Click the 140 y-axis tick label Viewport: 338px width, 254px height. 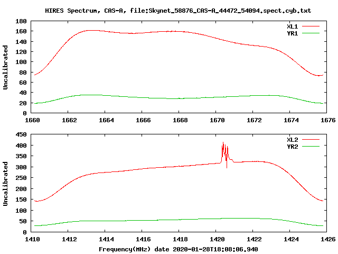click(21, 42)
